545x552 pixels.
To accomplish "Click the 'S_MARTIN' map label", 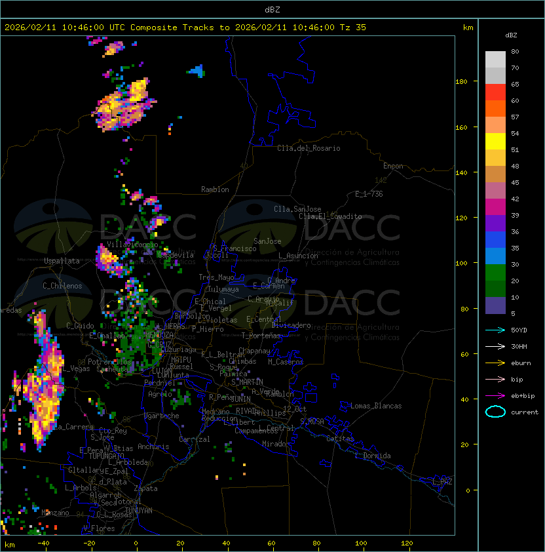I will (x=247, y=382).
